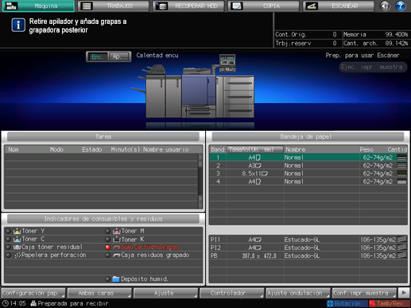Click Indicadores de consumibles y residuos header
This screenshot has width=411, height=308.
103,219
